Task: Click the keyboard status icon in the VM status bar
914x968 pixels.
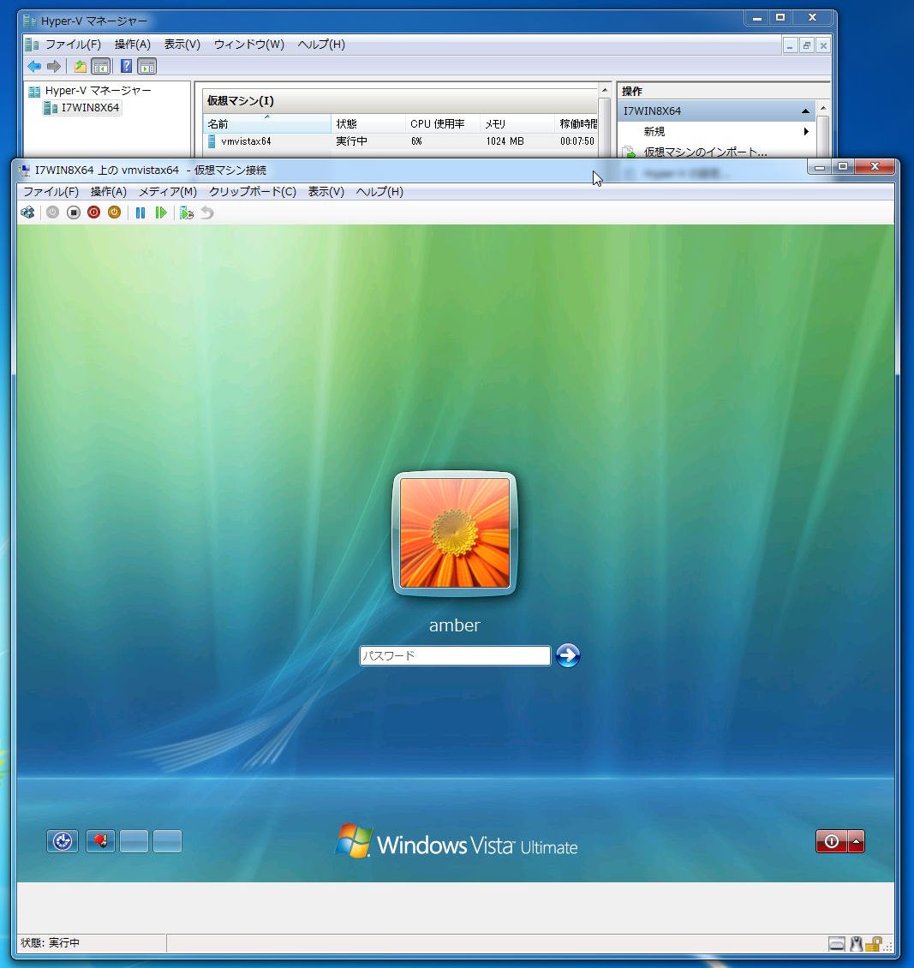Action: [x=836, y=943]
